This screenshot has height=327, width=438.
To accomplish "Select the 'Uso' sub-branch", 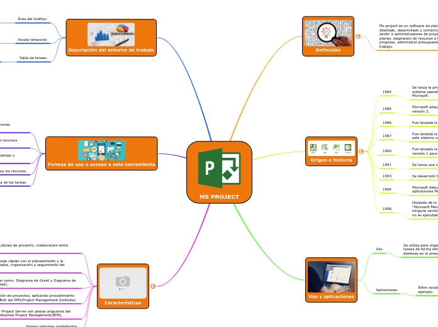I will (379, 249).
